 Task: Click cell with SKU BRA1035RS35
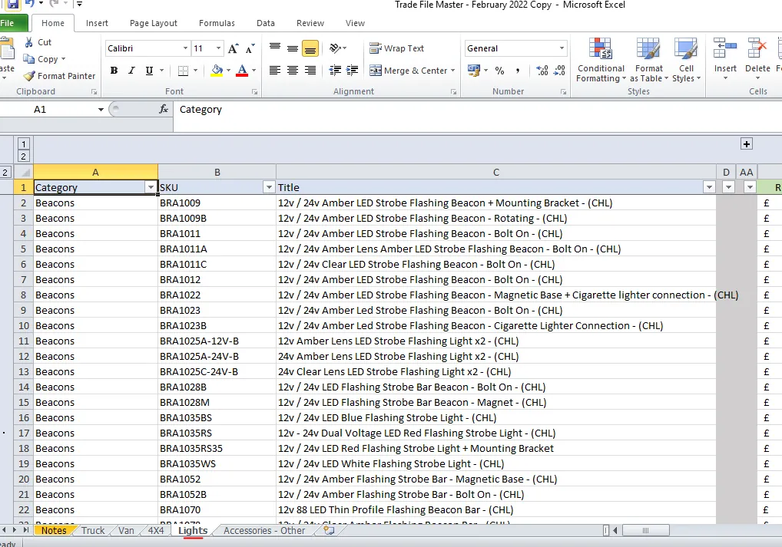pyautogui.click(x=217, y=448)
